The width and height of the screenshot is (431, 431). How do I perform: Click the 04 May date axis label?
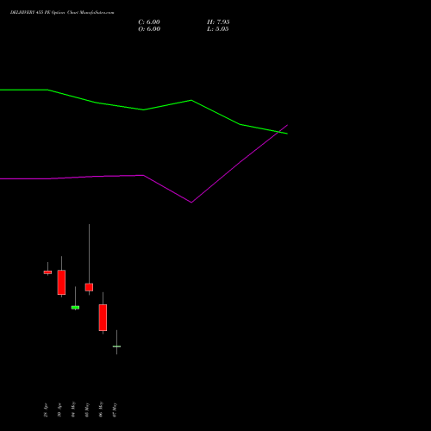[73, 409]
